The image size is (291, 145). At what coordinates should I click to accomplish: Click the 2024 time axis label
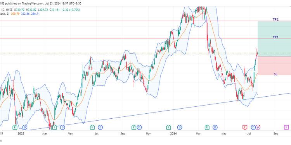pyautogui.click(x=173, y=133)
